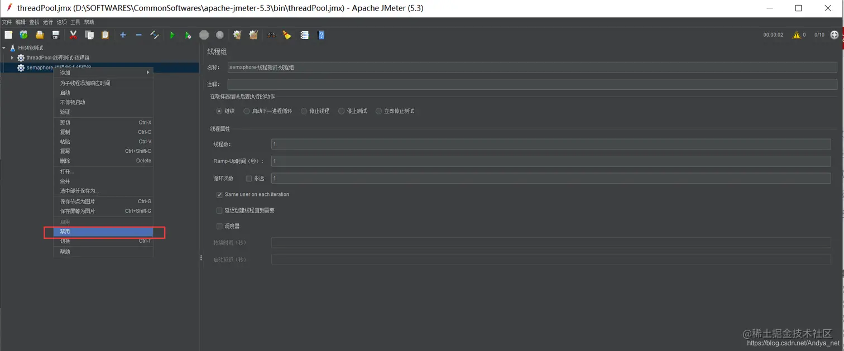Click the Copy icon in toolbar
Viewport: 844px width, 351px height.
(89, 35)
